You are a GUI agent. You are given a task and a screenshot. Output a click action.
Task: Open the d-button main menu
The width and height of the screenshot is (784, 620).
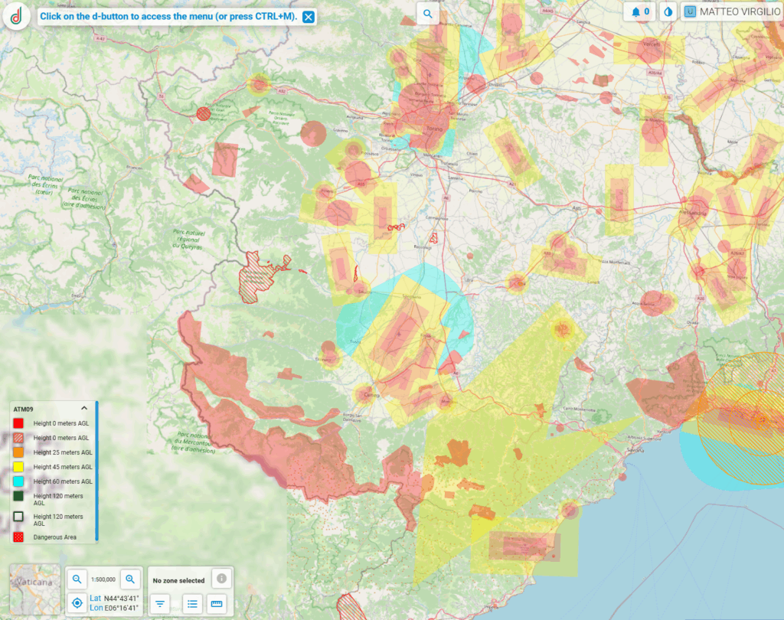click(x=17, y=16)
